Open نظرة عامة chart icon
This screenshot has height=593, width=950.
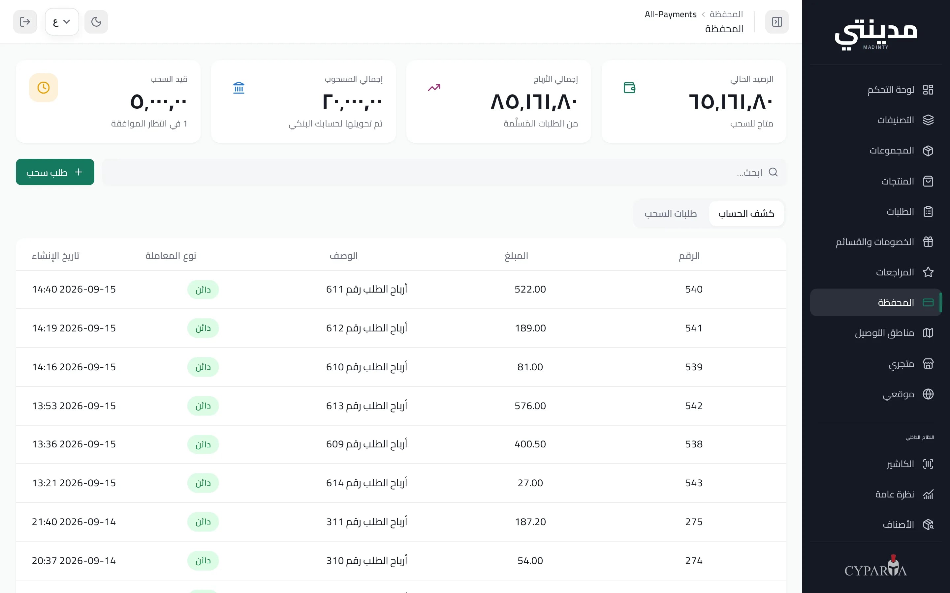[x=928, y=494]
